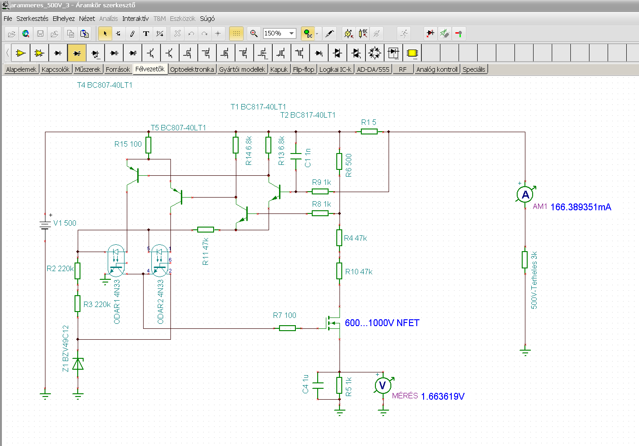Screen dimensions: 639x446
Task: Select the ODAR2 4N33 optocoupler symbol
Action: pyautogui.click(x=160, y=261)
